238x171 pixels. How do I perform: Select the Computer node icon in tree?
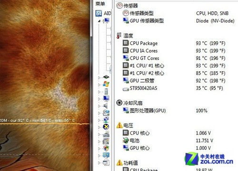click(107, 20)
